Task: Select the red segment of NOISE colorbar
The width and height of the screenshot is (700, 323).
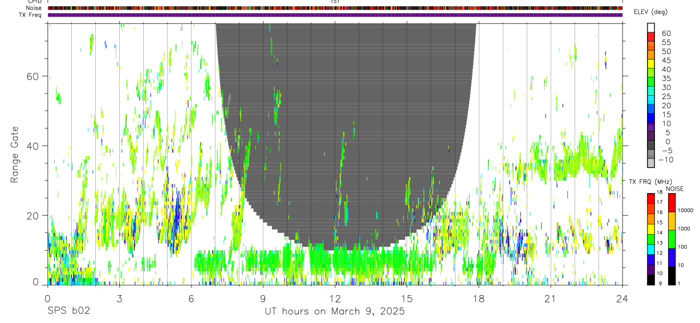Action: [x=671, y=203]
